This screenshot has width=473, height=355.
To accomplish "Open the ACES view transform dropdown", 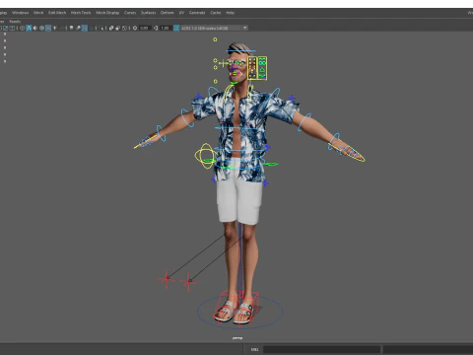I will coord(214,28).
